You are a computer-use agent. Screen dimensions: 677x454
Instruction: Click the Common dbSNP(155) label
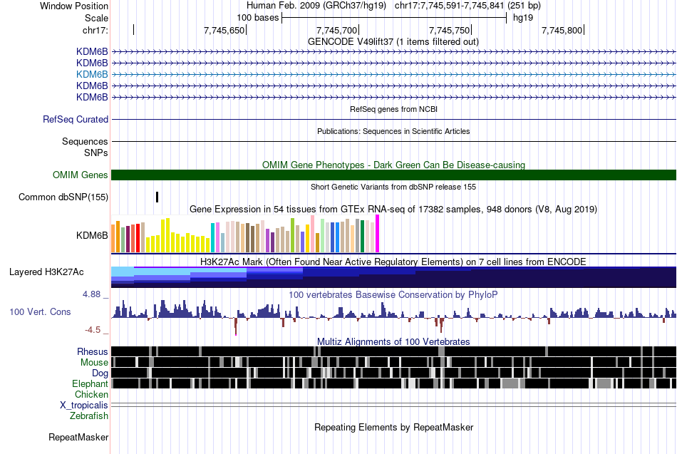63,197
